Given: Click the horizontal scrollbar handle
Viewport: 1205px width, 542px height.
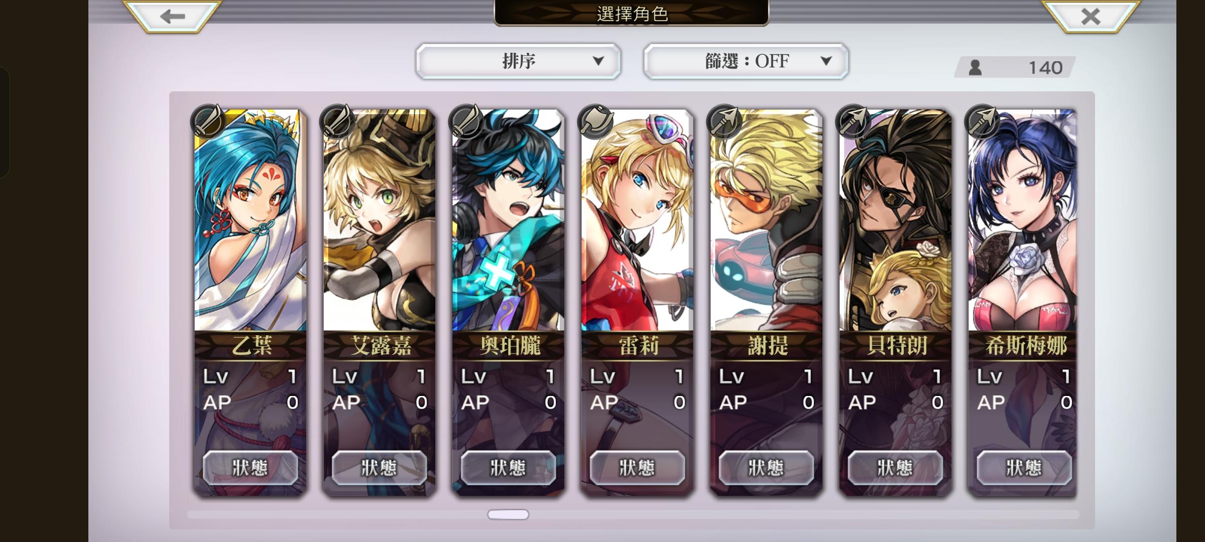Looking at the screenshot, I should (508, 514).
